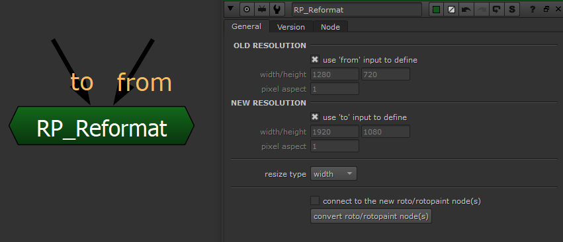Float the properties panel window icon
Image resolution: width=563 pixels, height=242 pixels.
[546, 10]
